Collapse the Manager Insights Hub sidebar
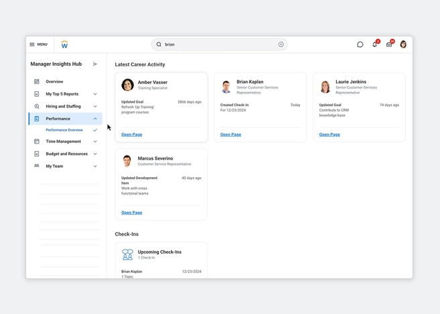The image size is (440, 314). point(95,64)
